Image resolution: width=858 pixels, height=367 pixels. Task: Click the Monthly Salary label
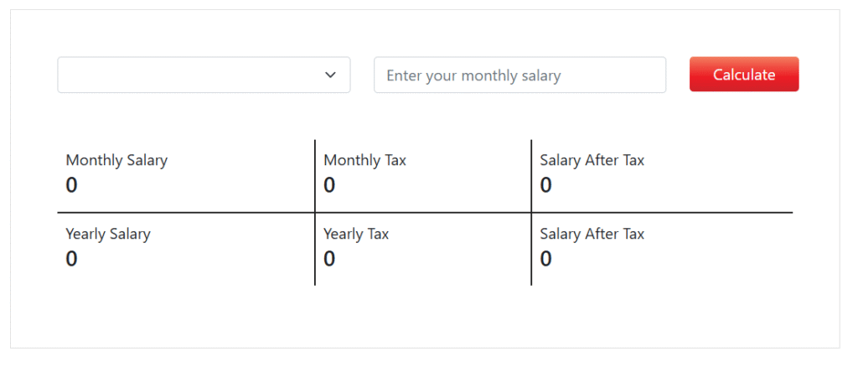click(x=116, y=160)
